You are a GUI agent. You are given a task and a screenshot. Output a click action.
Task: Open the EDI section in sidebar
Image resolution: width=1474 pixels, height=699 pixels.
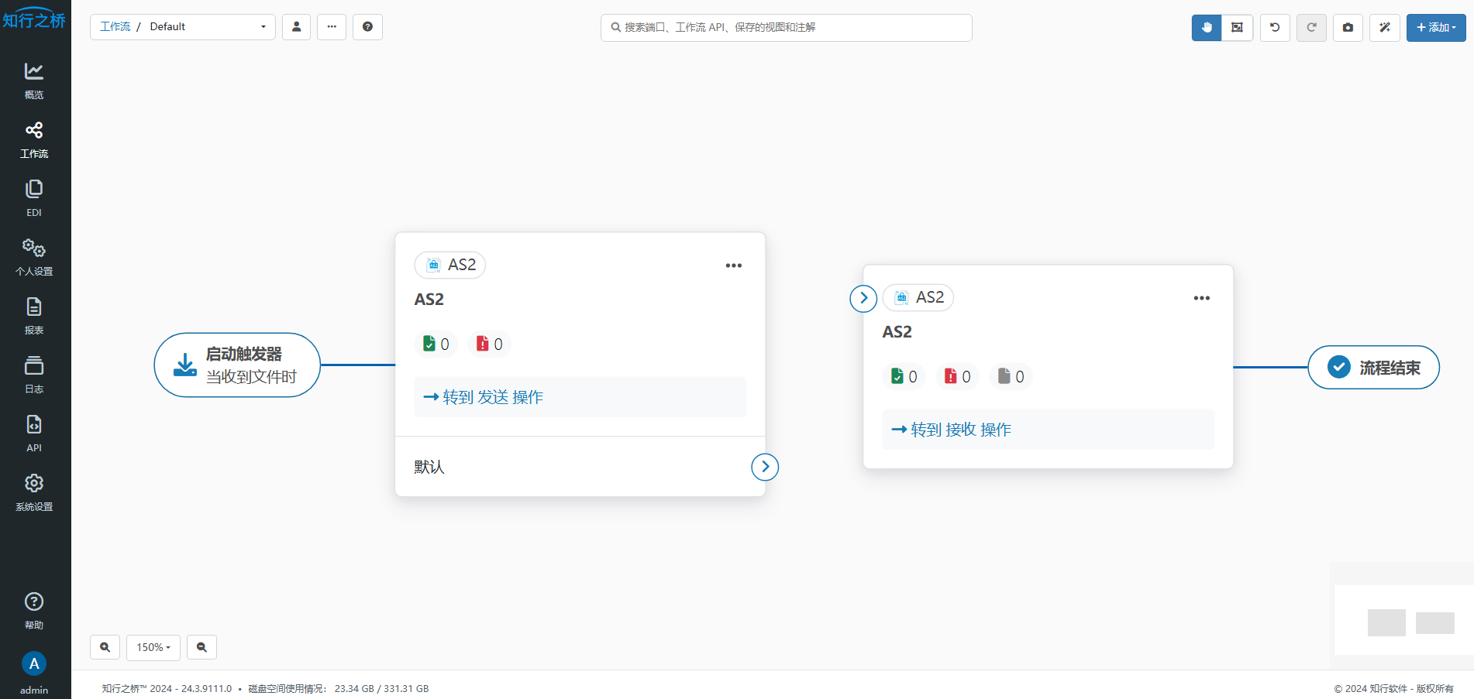(34, 197)
